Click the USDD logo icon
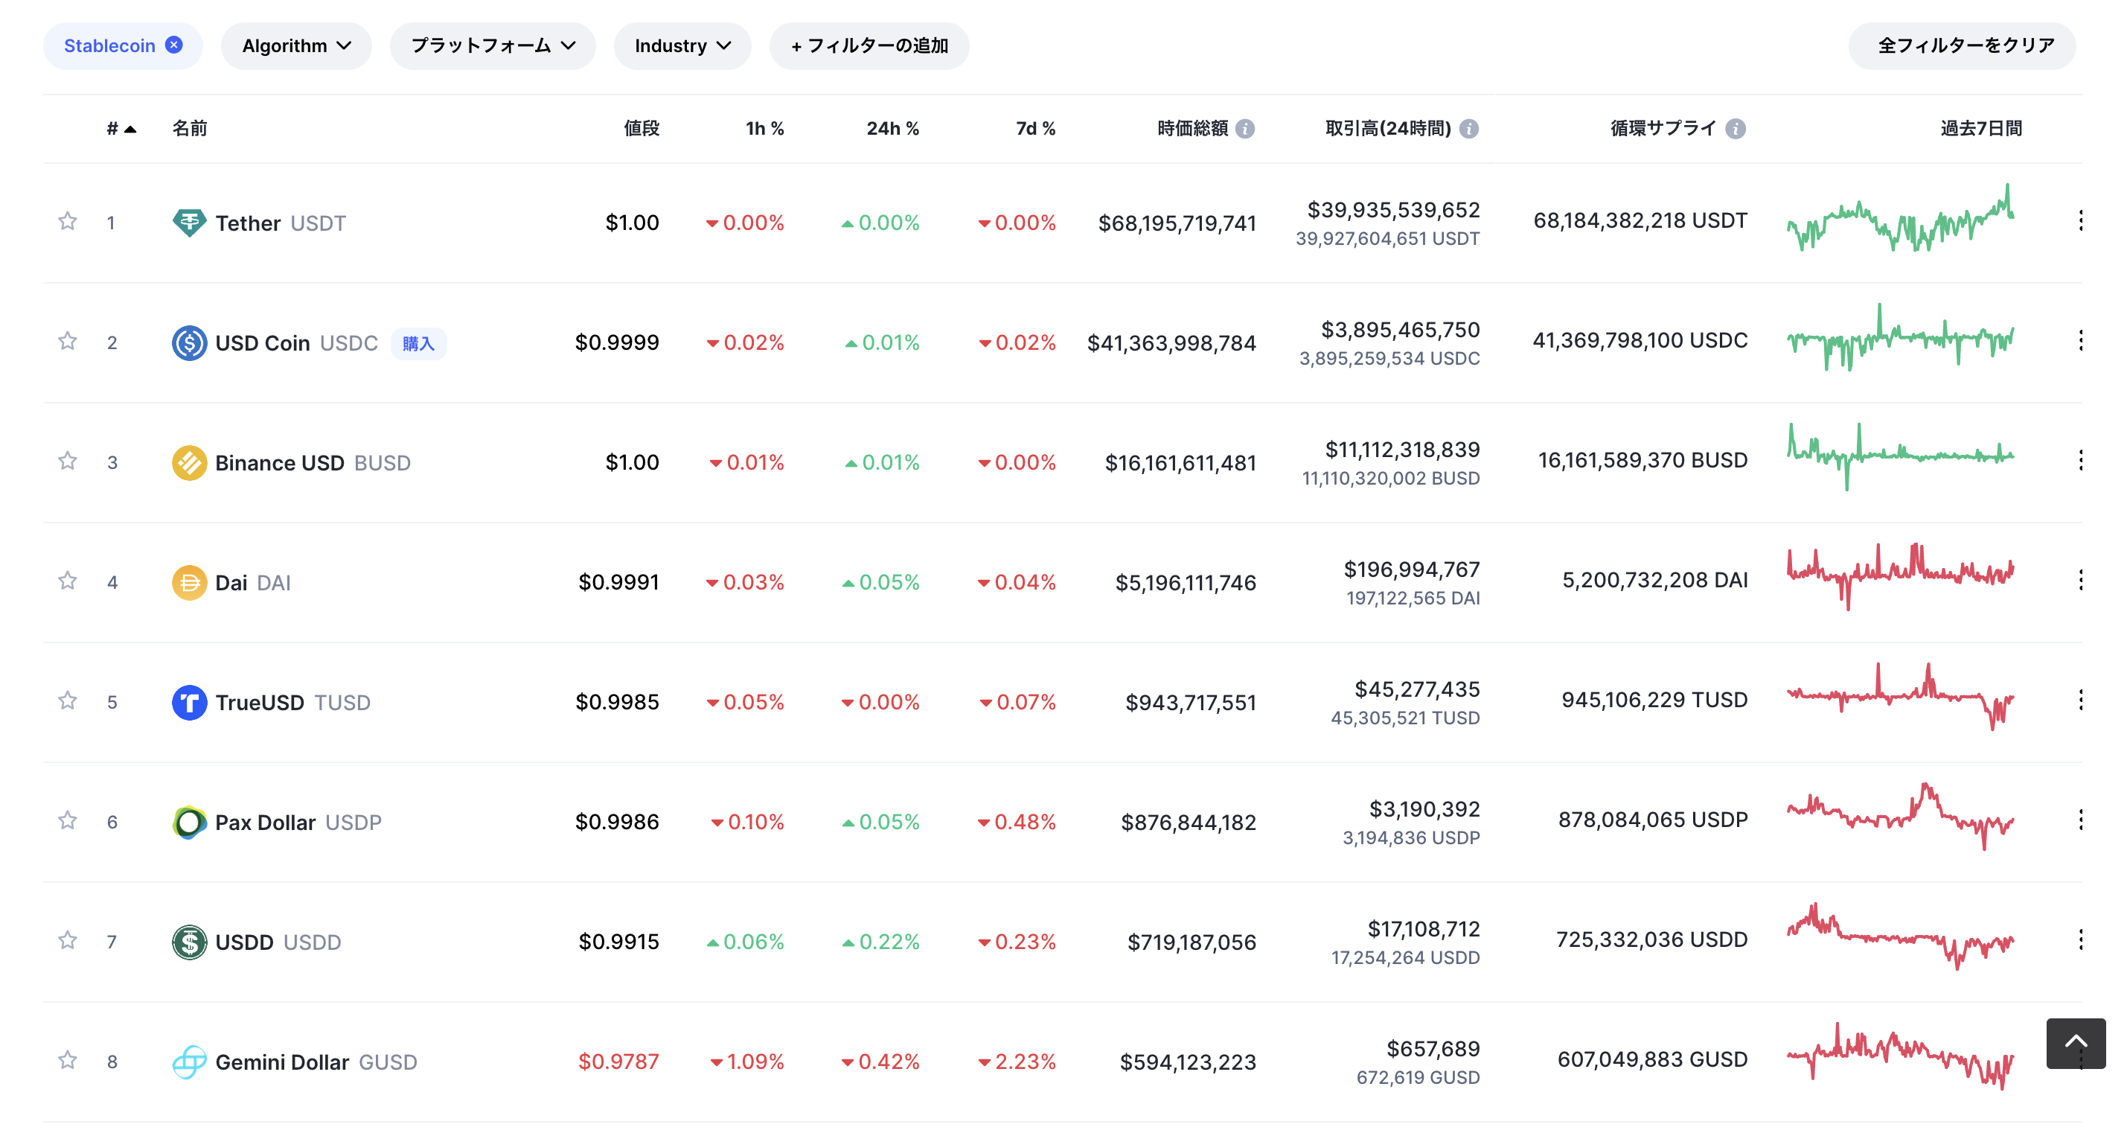Image resolution: width=2127 pixels, height=1133 pixels. click(x=189, y=942)
